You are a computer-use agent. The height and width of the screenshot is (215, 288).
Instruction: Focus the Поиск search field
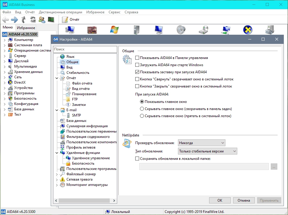click(x=85, y=49)
